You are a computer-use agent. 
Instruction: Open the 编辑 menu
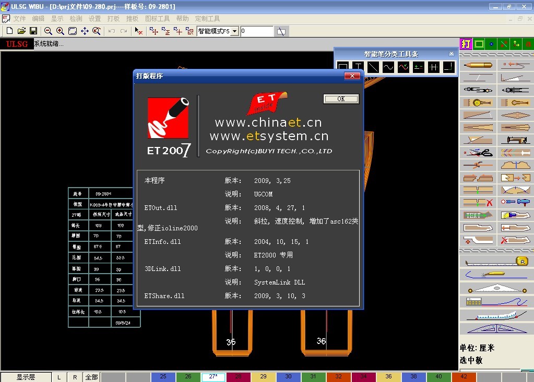coord(38,18)
